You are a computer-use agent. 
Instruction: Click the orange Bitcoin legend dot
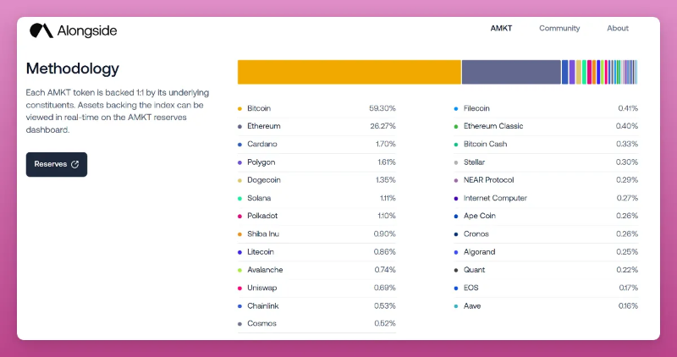[239, 108]
